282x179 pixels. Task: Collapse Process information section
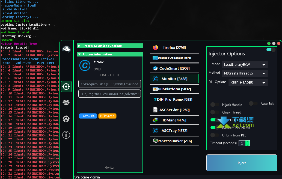(x=110, y=54)
